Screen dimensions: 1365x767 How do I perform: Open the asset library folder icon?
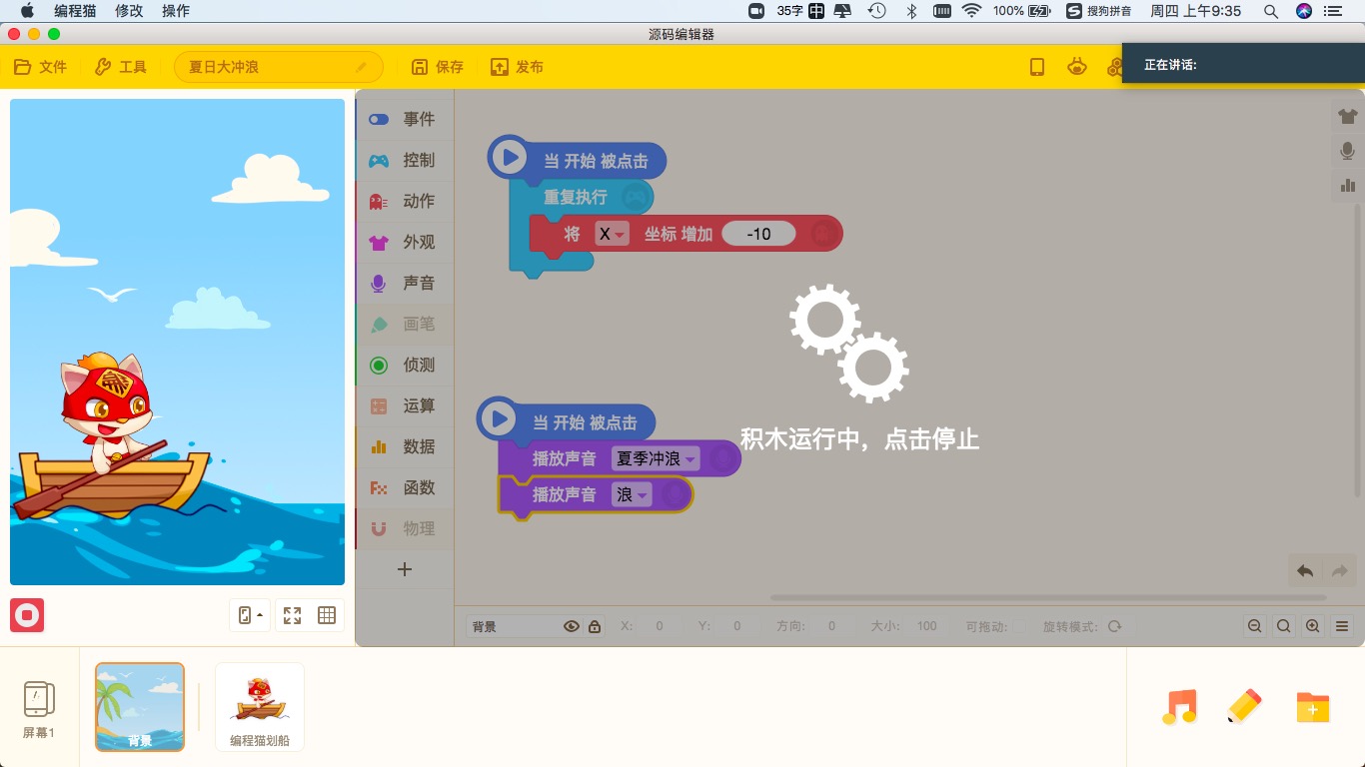coord(1312,707)
